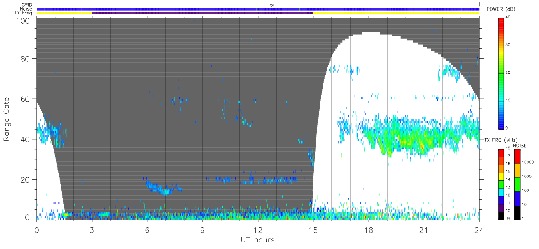539x249 pixels.
Task: Click the "40" tick on power colorbar
Action: (509, 17)
